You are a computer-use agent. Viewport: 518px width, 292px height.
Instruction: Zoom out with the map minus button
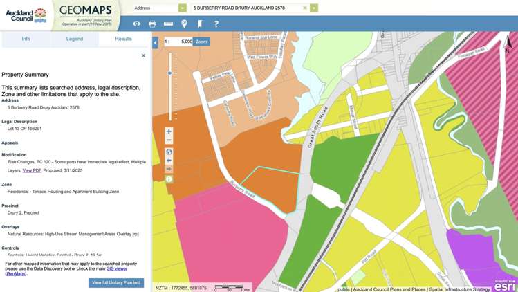(169, 140)
